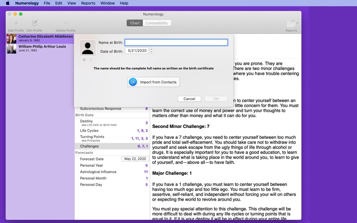The height and width of the screenshot is (223, 357).
Task: Click the Import from Contacts button
Action: pyautogui.click(x=154, y=82)
